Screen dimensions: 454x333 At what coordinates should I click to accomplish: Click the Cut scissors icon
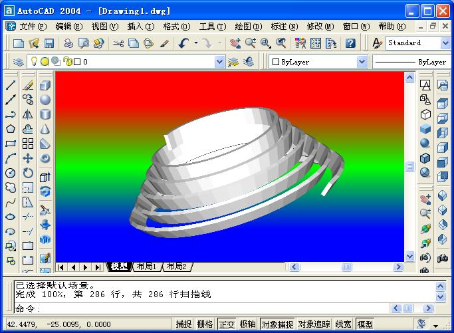tap(118, 43)
